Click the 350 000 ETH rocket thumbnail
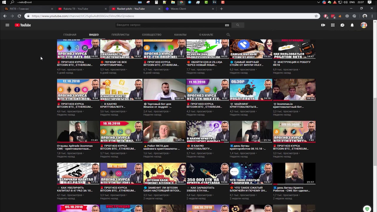377x212 pixels. tap(208, 173)
